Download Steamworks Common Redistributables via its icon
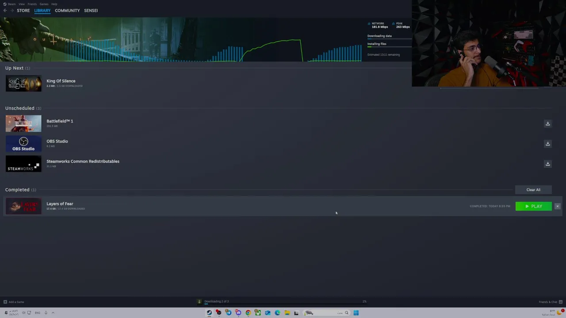Screen dimensions: 566x318 coord(547,164)
